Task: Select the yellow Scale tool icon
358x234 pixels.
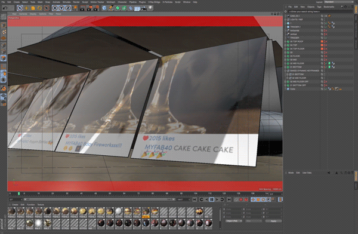Action: [33, 8]
